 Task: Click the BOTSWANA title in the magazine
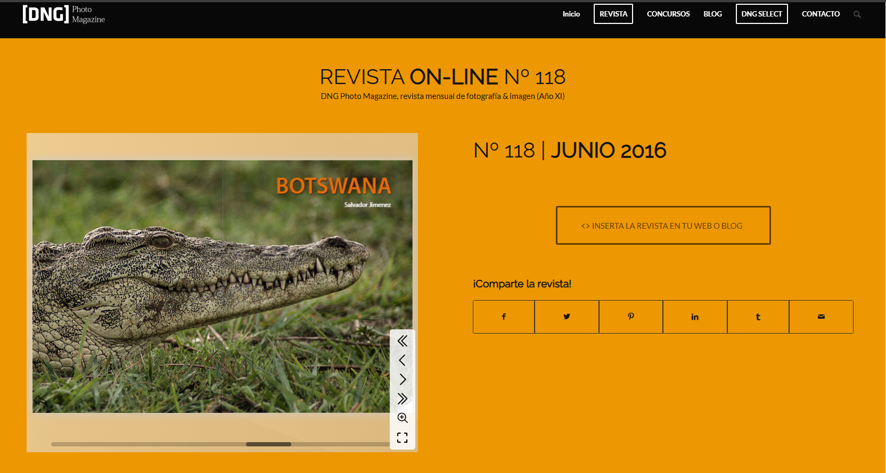click(x=334, y=186)
